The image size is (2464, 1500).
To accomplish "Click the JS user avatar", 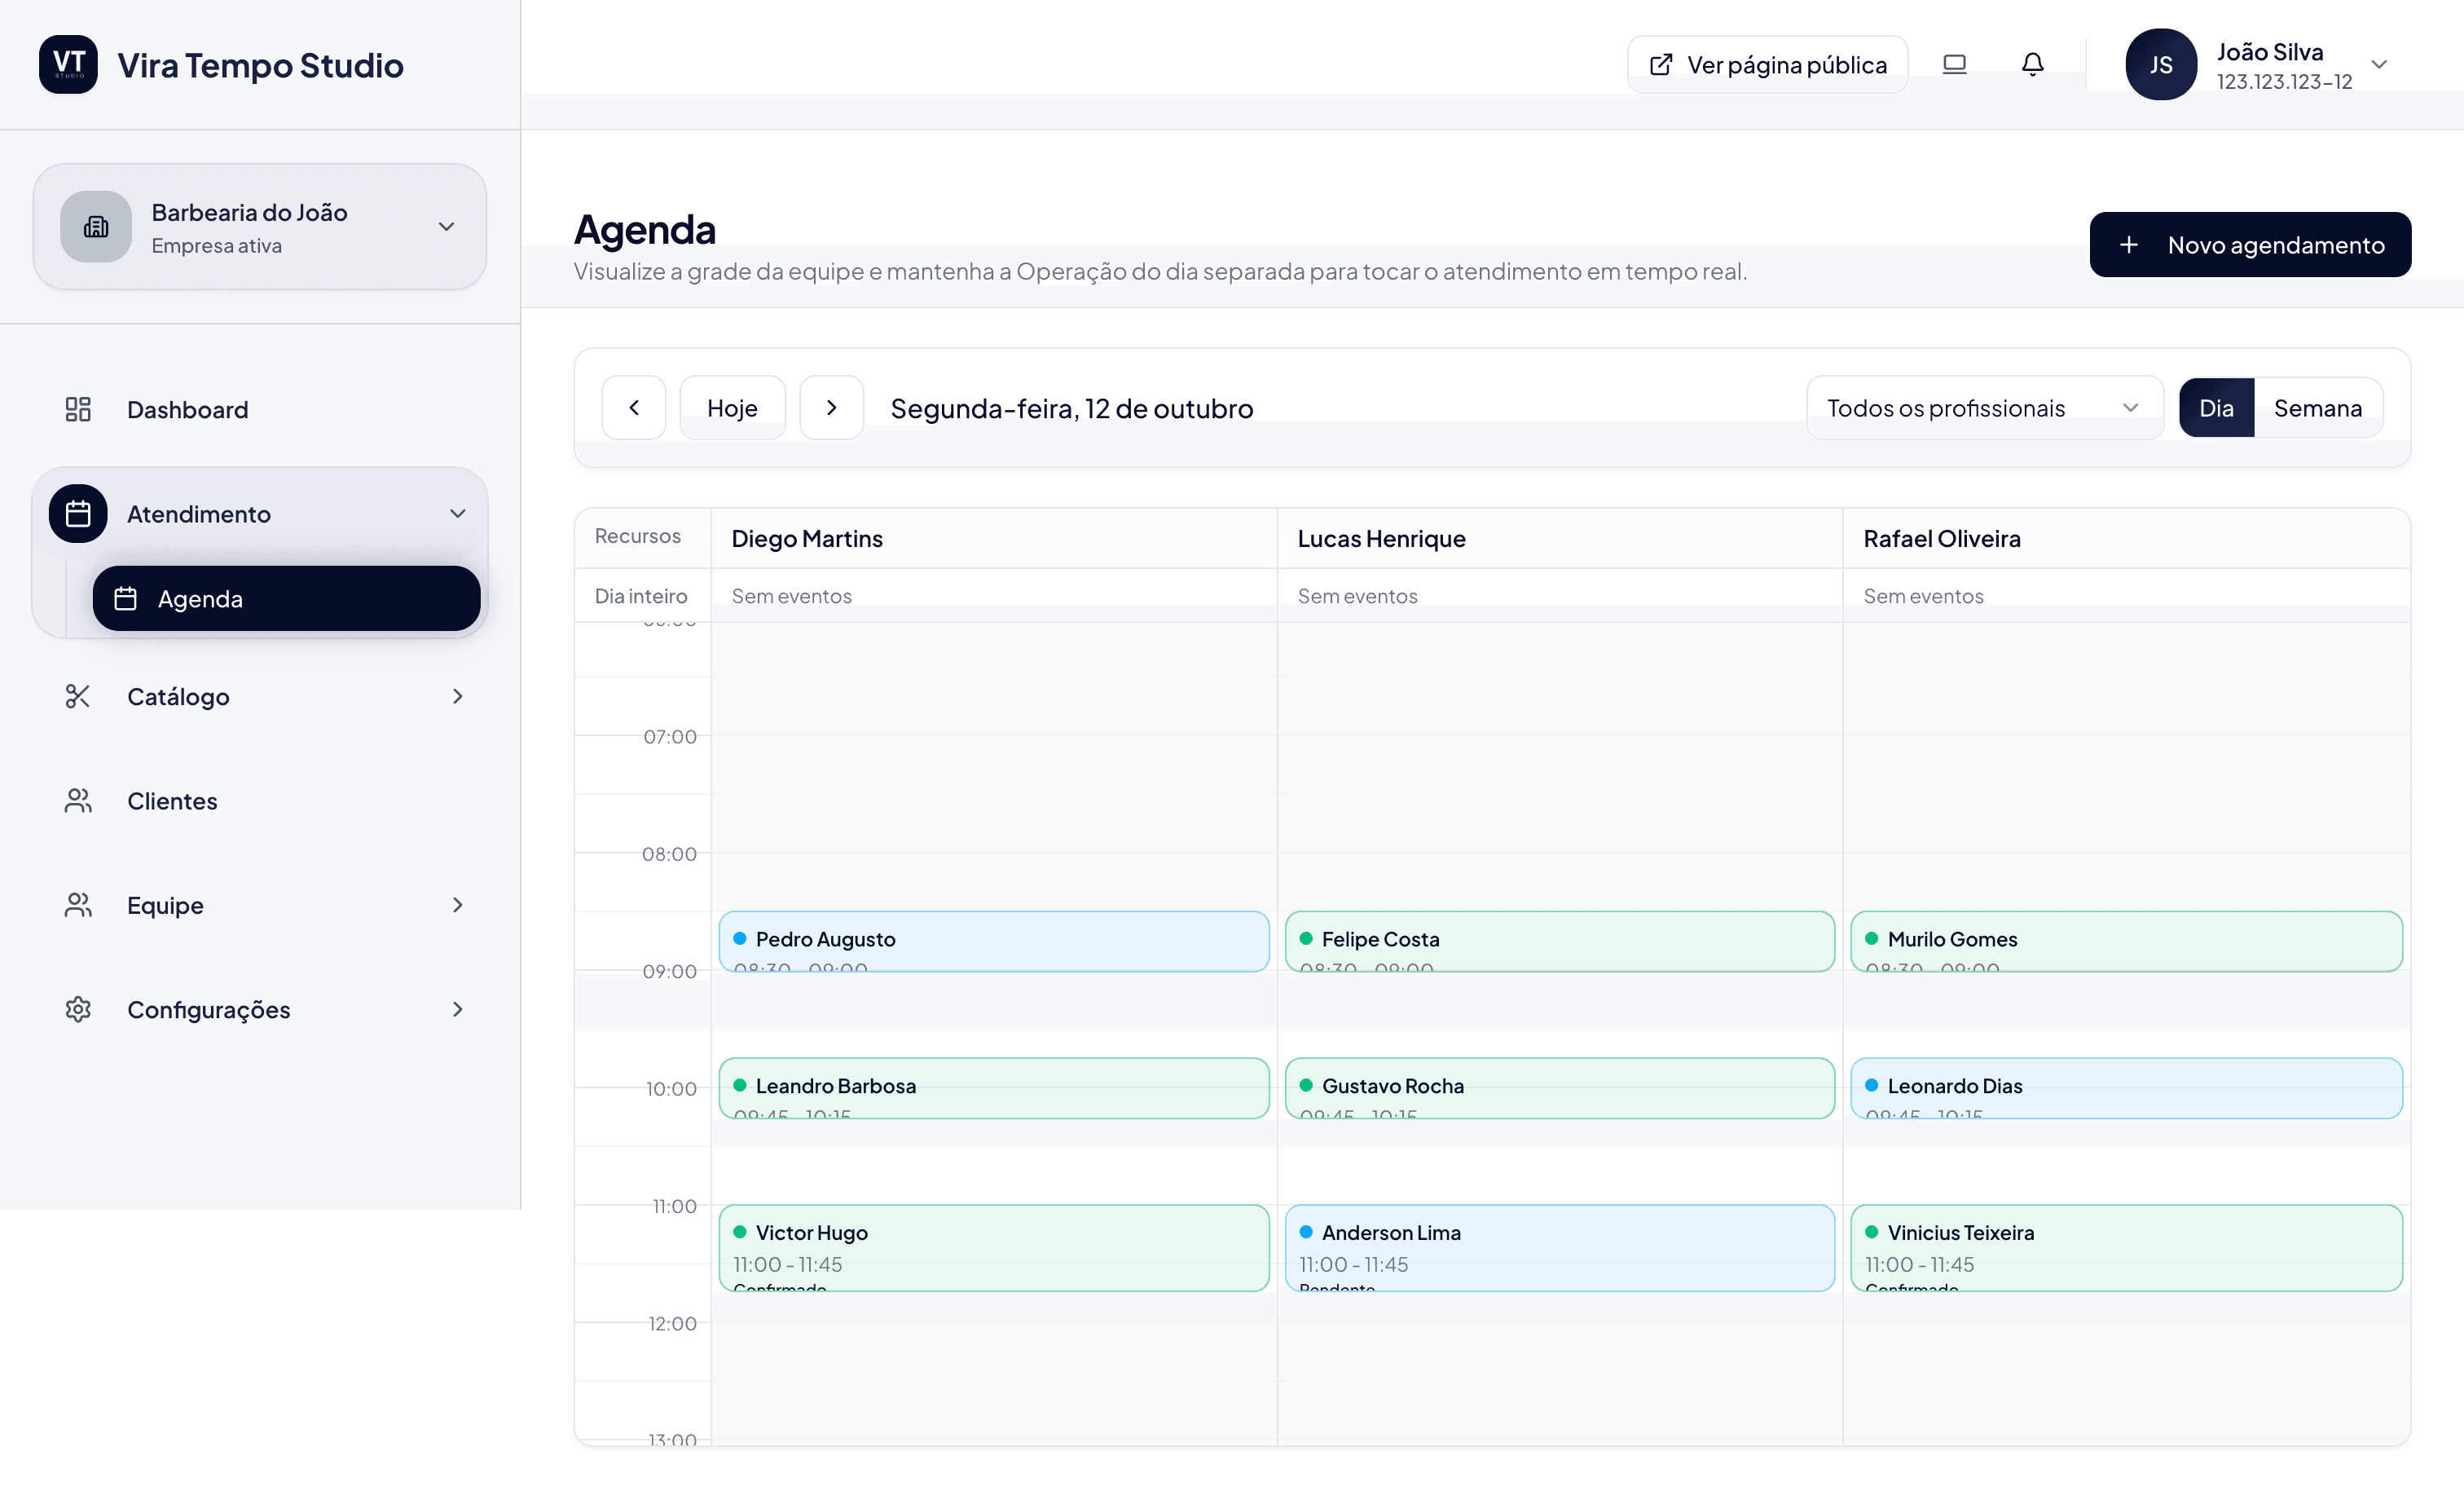I will (x=2160, y=65).
